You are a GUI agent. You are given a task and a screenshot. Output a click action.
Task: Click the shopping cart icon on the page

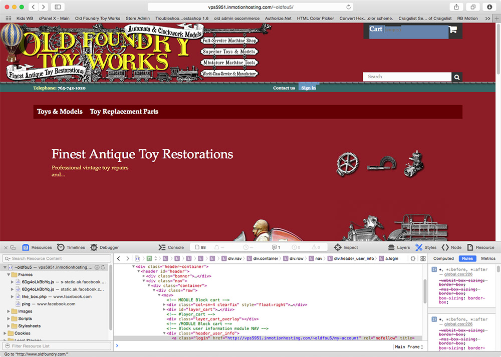453,30
